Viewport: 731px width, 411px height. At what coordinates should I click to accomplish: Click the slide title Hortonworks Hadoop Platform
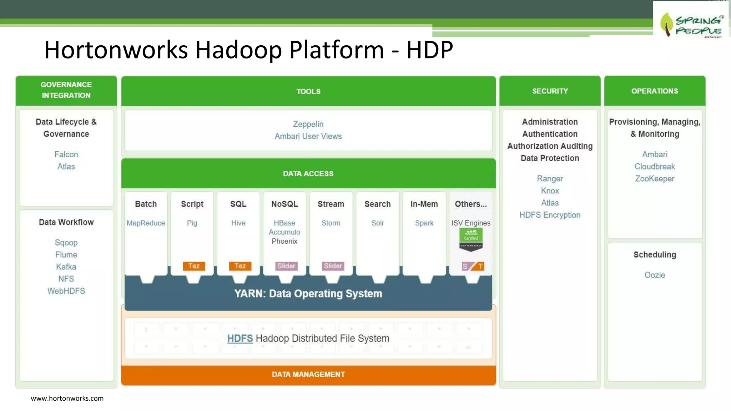[x=248, y=50]
